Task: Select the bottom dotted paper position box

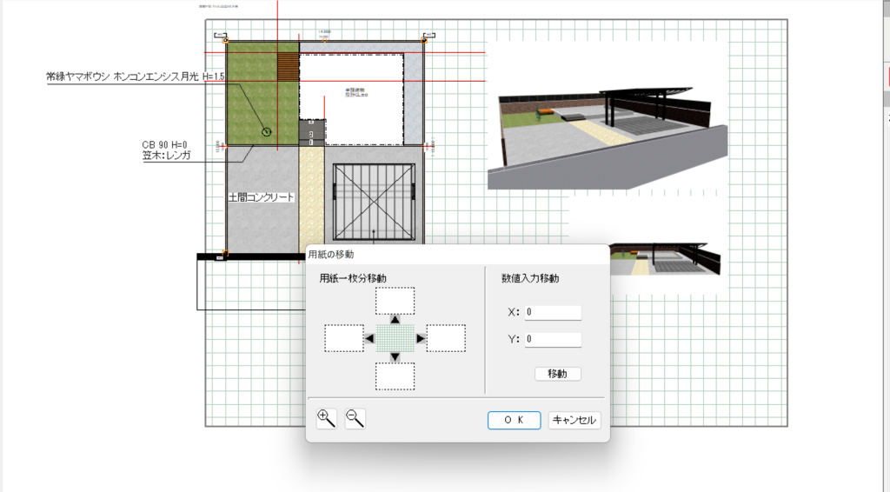Action: tap(395, 376)
